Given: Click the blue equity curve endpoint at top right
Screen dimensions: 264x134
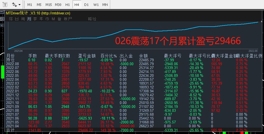Looking at the screenshot, I should [x=258, y=22].
